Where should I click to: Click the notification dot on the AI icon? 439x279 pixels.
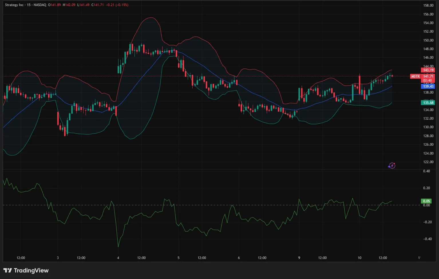click(x=394, y=164)
